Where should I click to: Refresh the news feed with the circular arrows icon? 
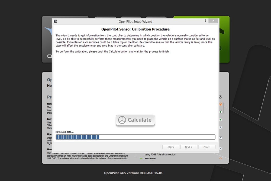[x=220, y=97]
